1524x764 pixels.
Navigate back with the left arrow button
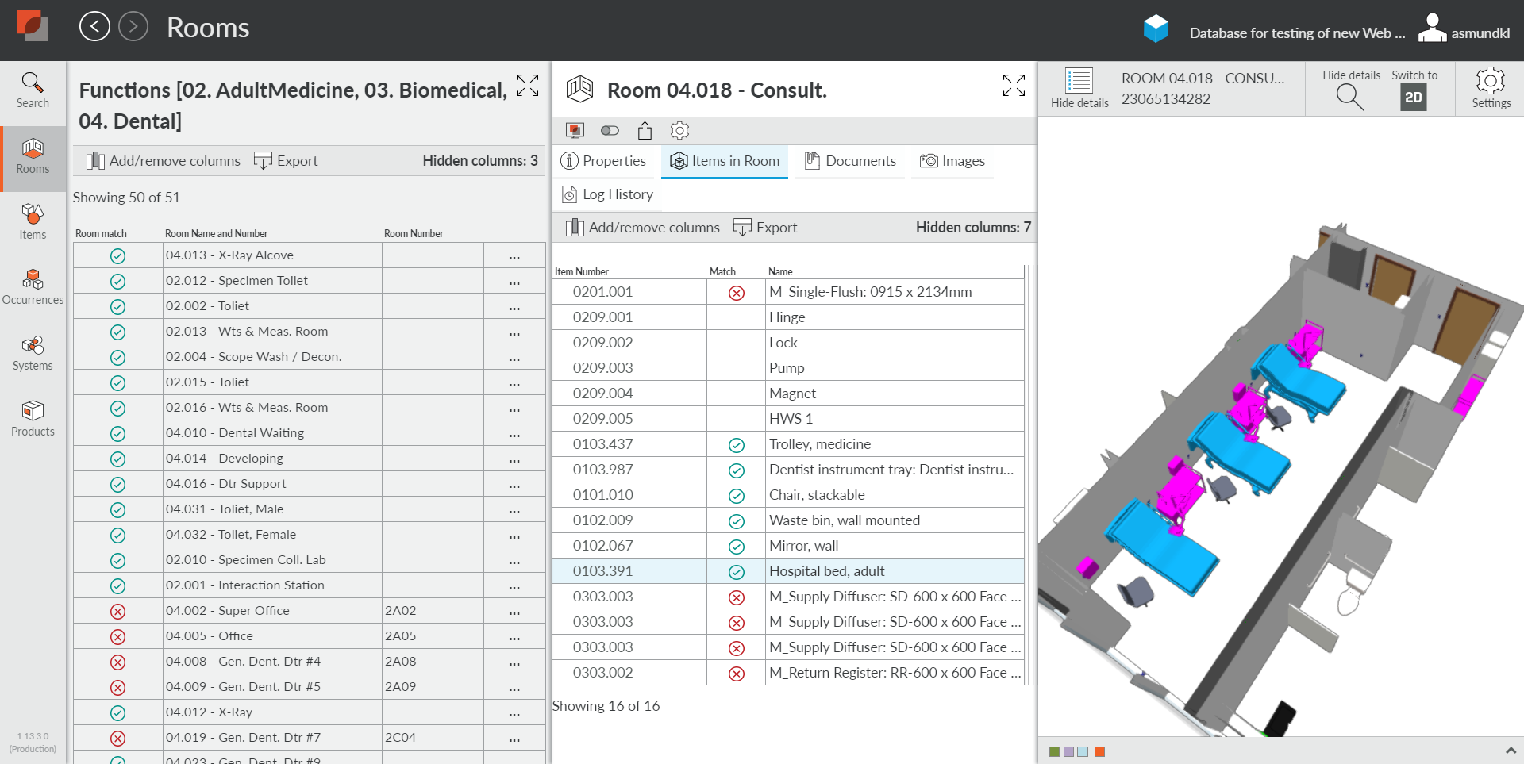(x=94, y=27)
